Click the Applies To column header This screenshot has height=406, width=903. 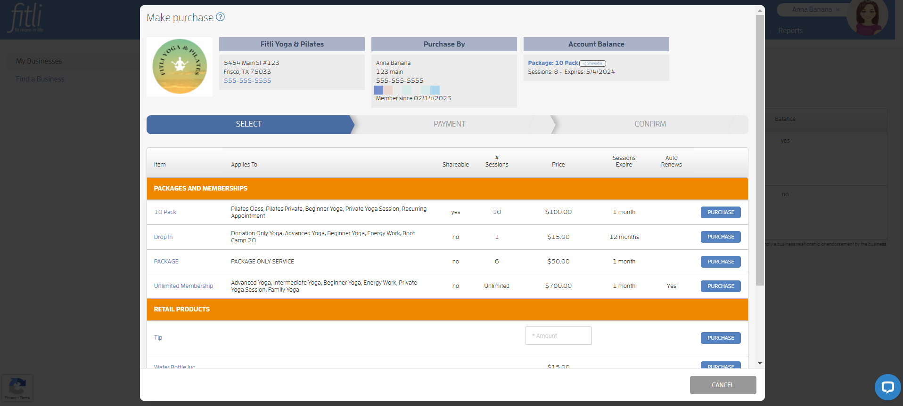pyautogui.click(x=244, y=165)
